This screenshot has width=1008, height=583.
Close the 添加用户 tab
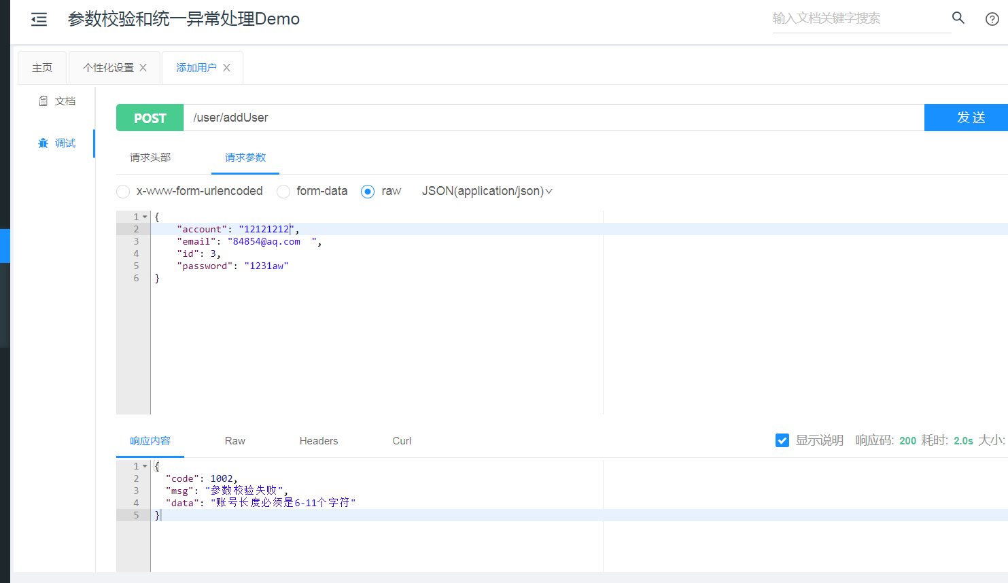(x=227, y=68)
